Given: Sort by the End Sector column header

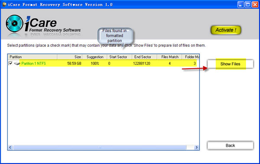Looking at the screenshot, I should coord(144,57).
